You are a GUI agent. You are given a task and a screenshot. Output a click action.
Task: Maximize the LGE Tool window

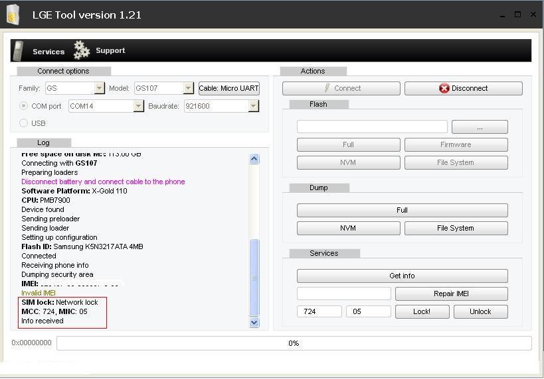(517, 15)
